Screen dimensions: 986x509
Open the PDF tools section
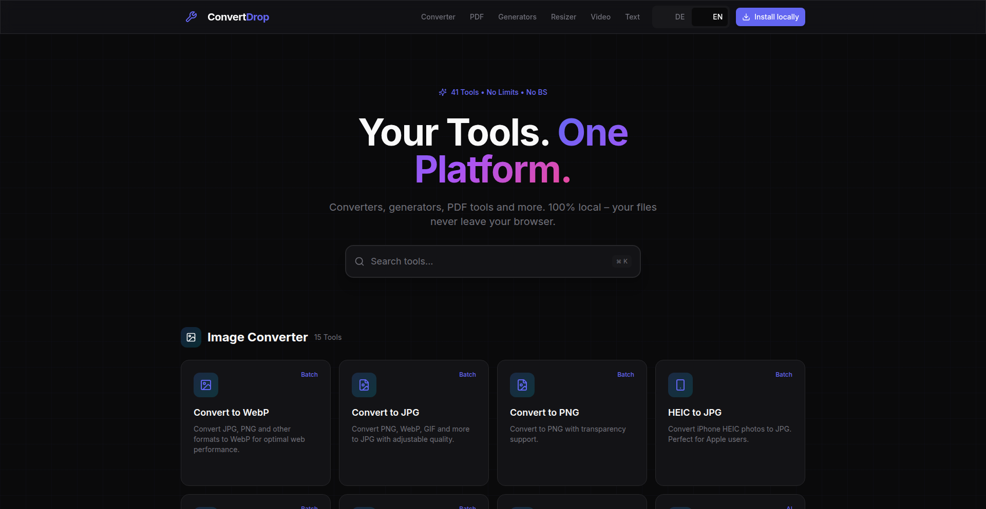point(477,17)
